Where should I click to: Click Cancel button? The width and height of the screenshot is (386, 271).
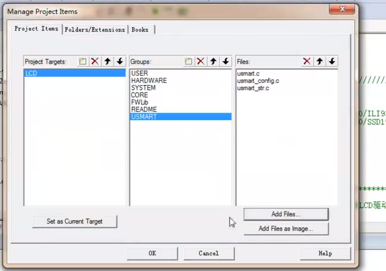(x=209, y=253)
